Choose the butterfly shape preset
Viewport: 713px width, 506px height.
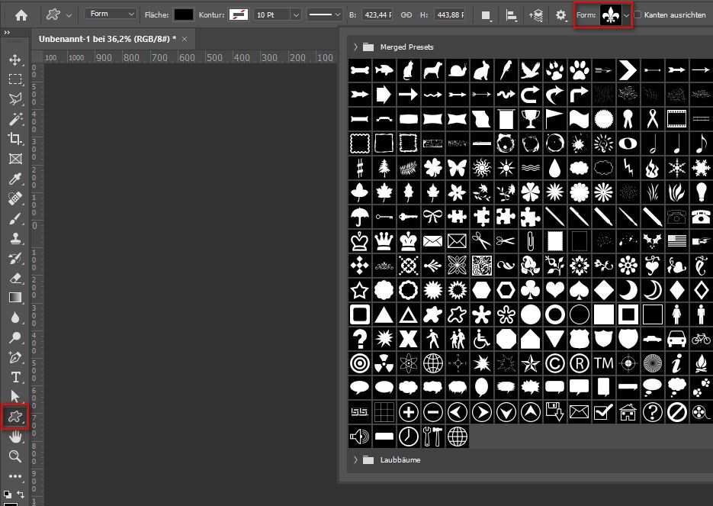[x=457, y=168]
